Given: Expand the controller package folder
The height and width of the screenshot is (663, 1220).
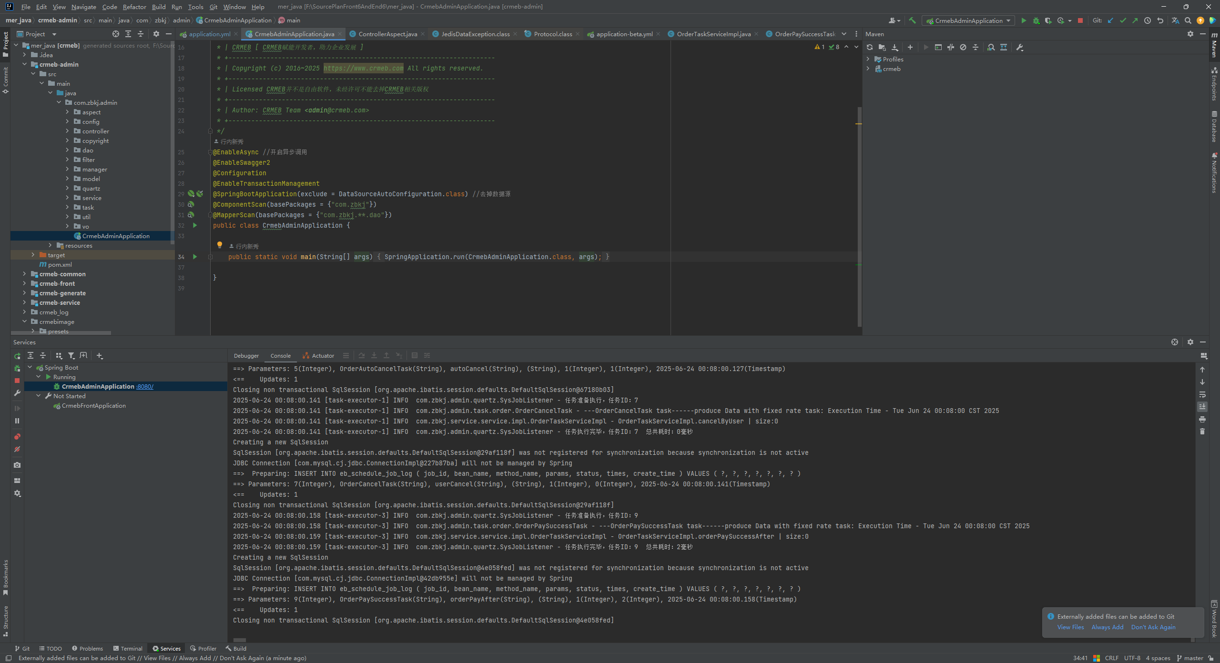Looking at the screenshot, I should point(67,131).
